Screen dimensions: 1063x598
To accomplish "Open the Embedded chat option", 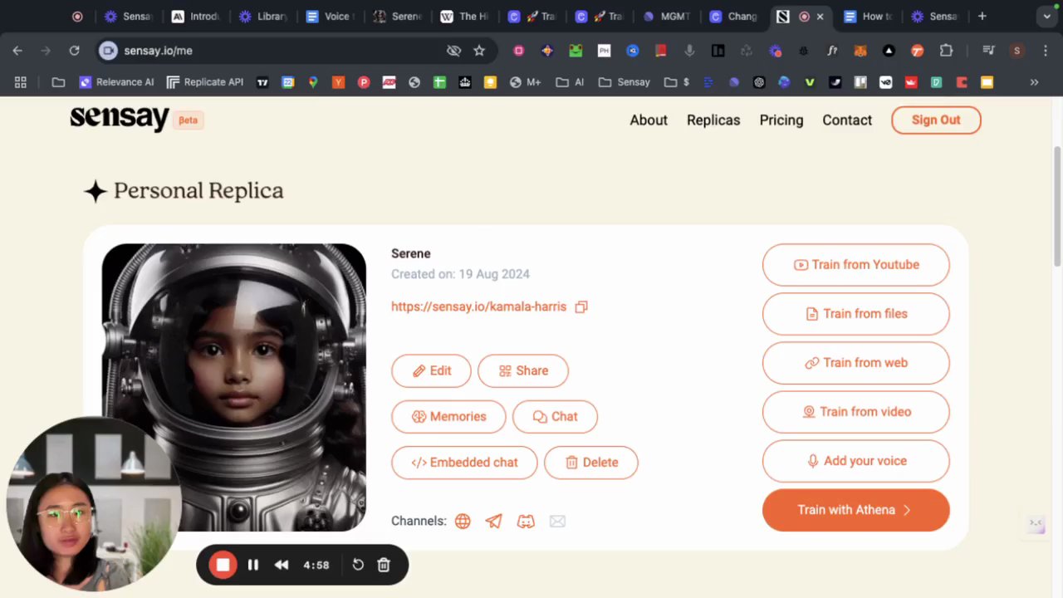I will (x=464, y=462).
